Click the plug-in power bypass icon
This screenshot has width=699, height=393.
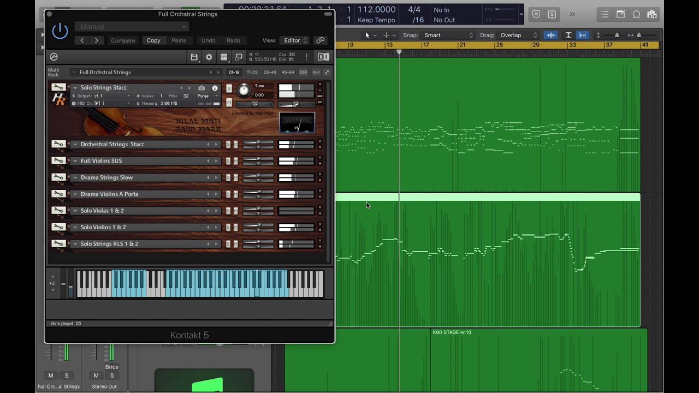tap(60, 31)
